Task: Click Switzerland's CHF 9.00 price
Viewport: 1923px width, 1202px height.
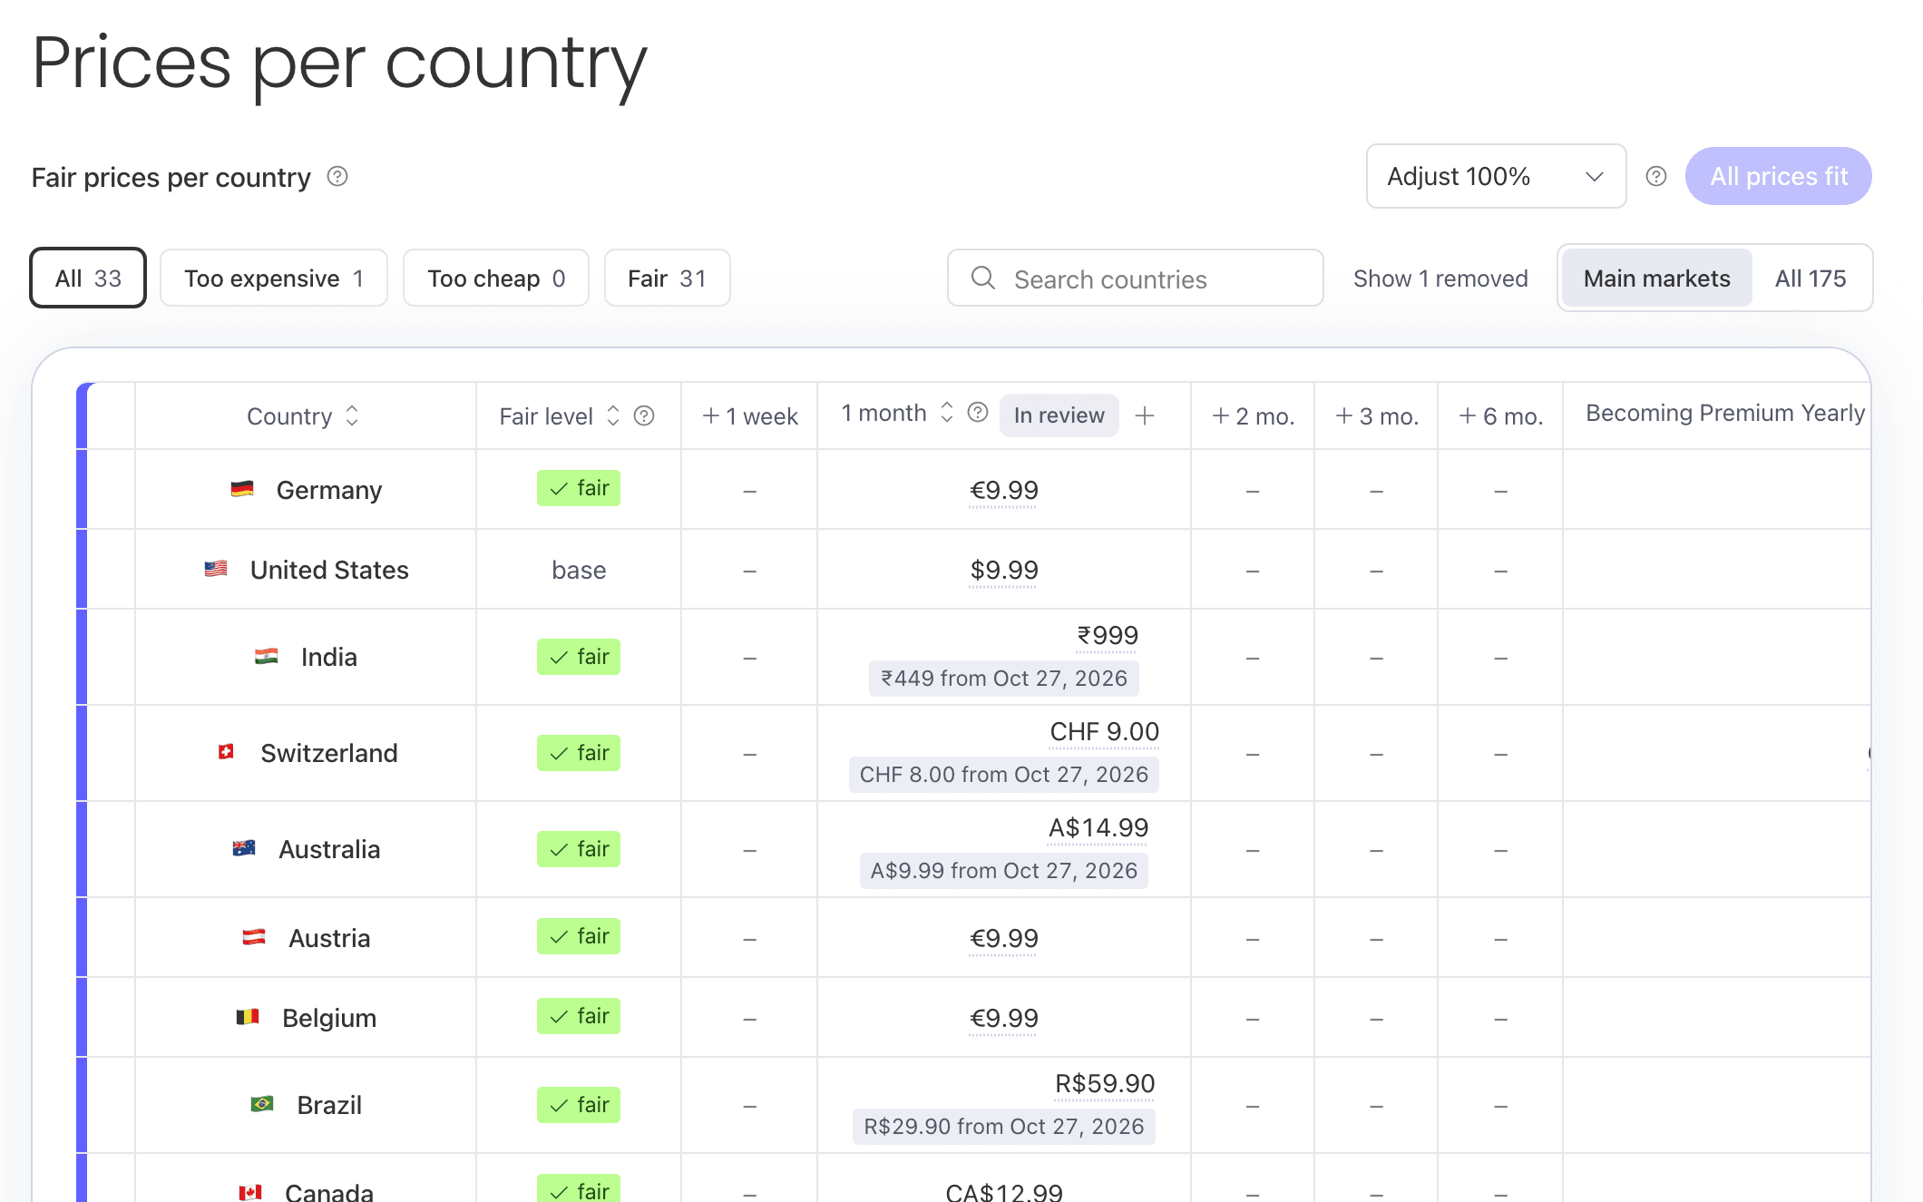Action: tap(1104, 732)
